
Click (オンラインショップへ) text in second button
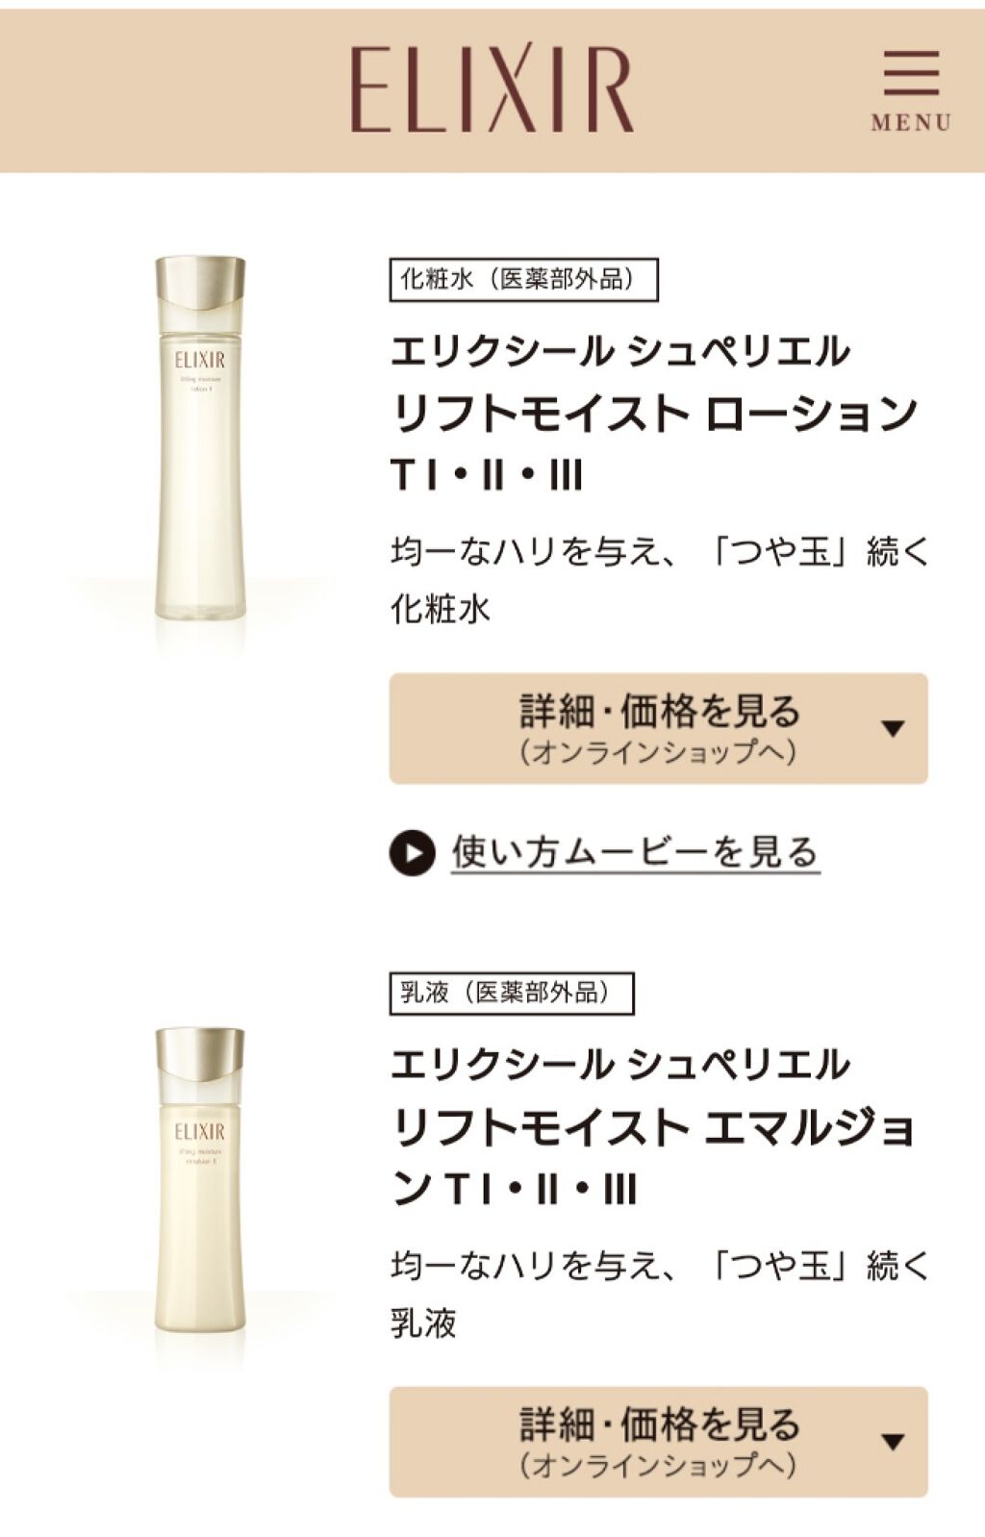pos(658,1465)
